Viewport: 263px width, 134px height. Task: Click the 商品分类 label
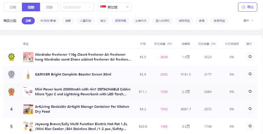click(10, 21)
